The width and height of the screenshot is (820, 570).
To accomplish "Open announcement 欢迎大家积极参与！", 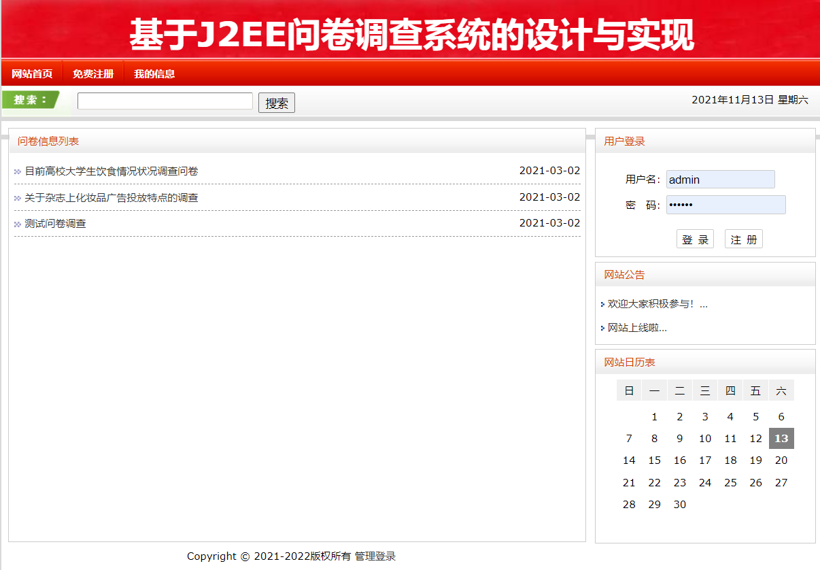I will tap(657, 304).
